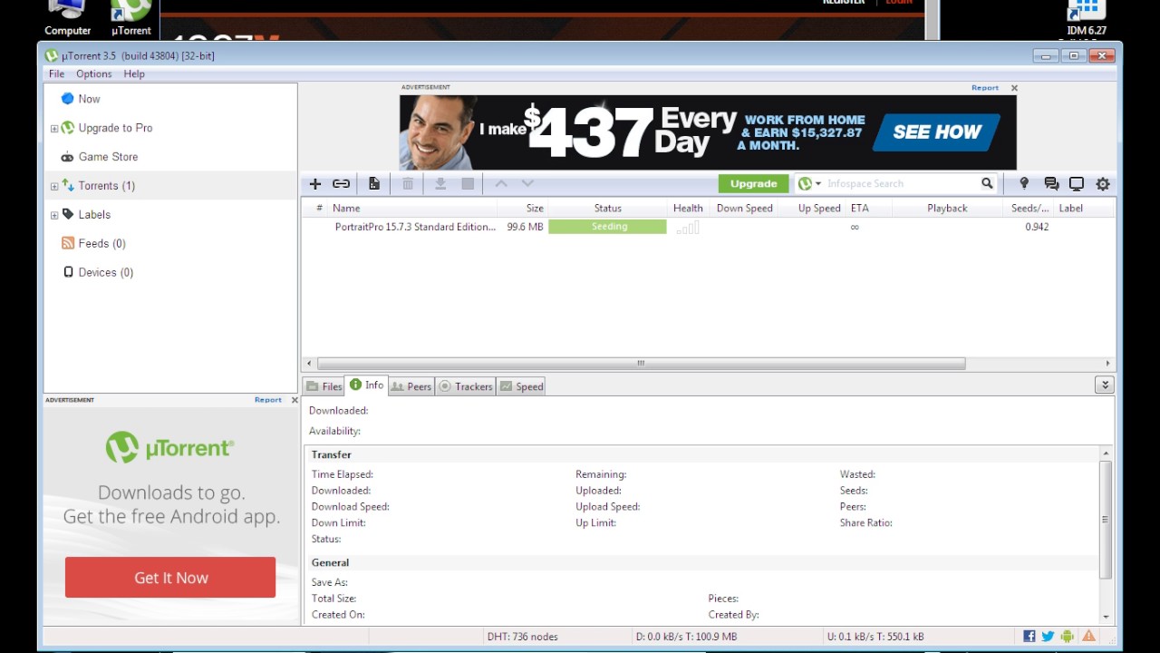The height and width of the screenshot is (653, 1160).
Task: Expand the Upgrade to Pro tree node
Action: [x=54, y=129]
